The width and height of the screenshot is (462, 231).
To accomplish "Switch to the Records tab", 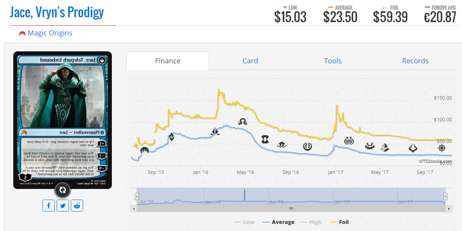I will coord(415,61).
